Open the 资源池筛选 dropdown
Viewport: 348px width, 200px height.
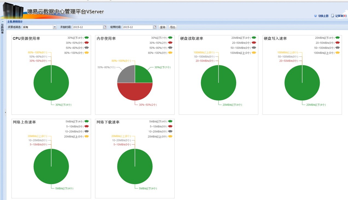tap(54, 27)
